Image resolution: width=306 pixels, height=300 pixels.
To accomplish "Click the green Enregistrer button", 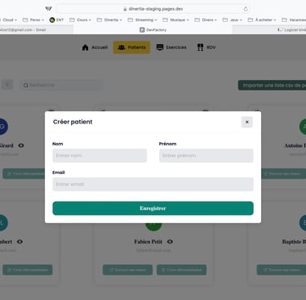I will pos(153,208).
